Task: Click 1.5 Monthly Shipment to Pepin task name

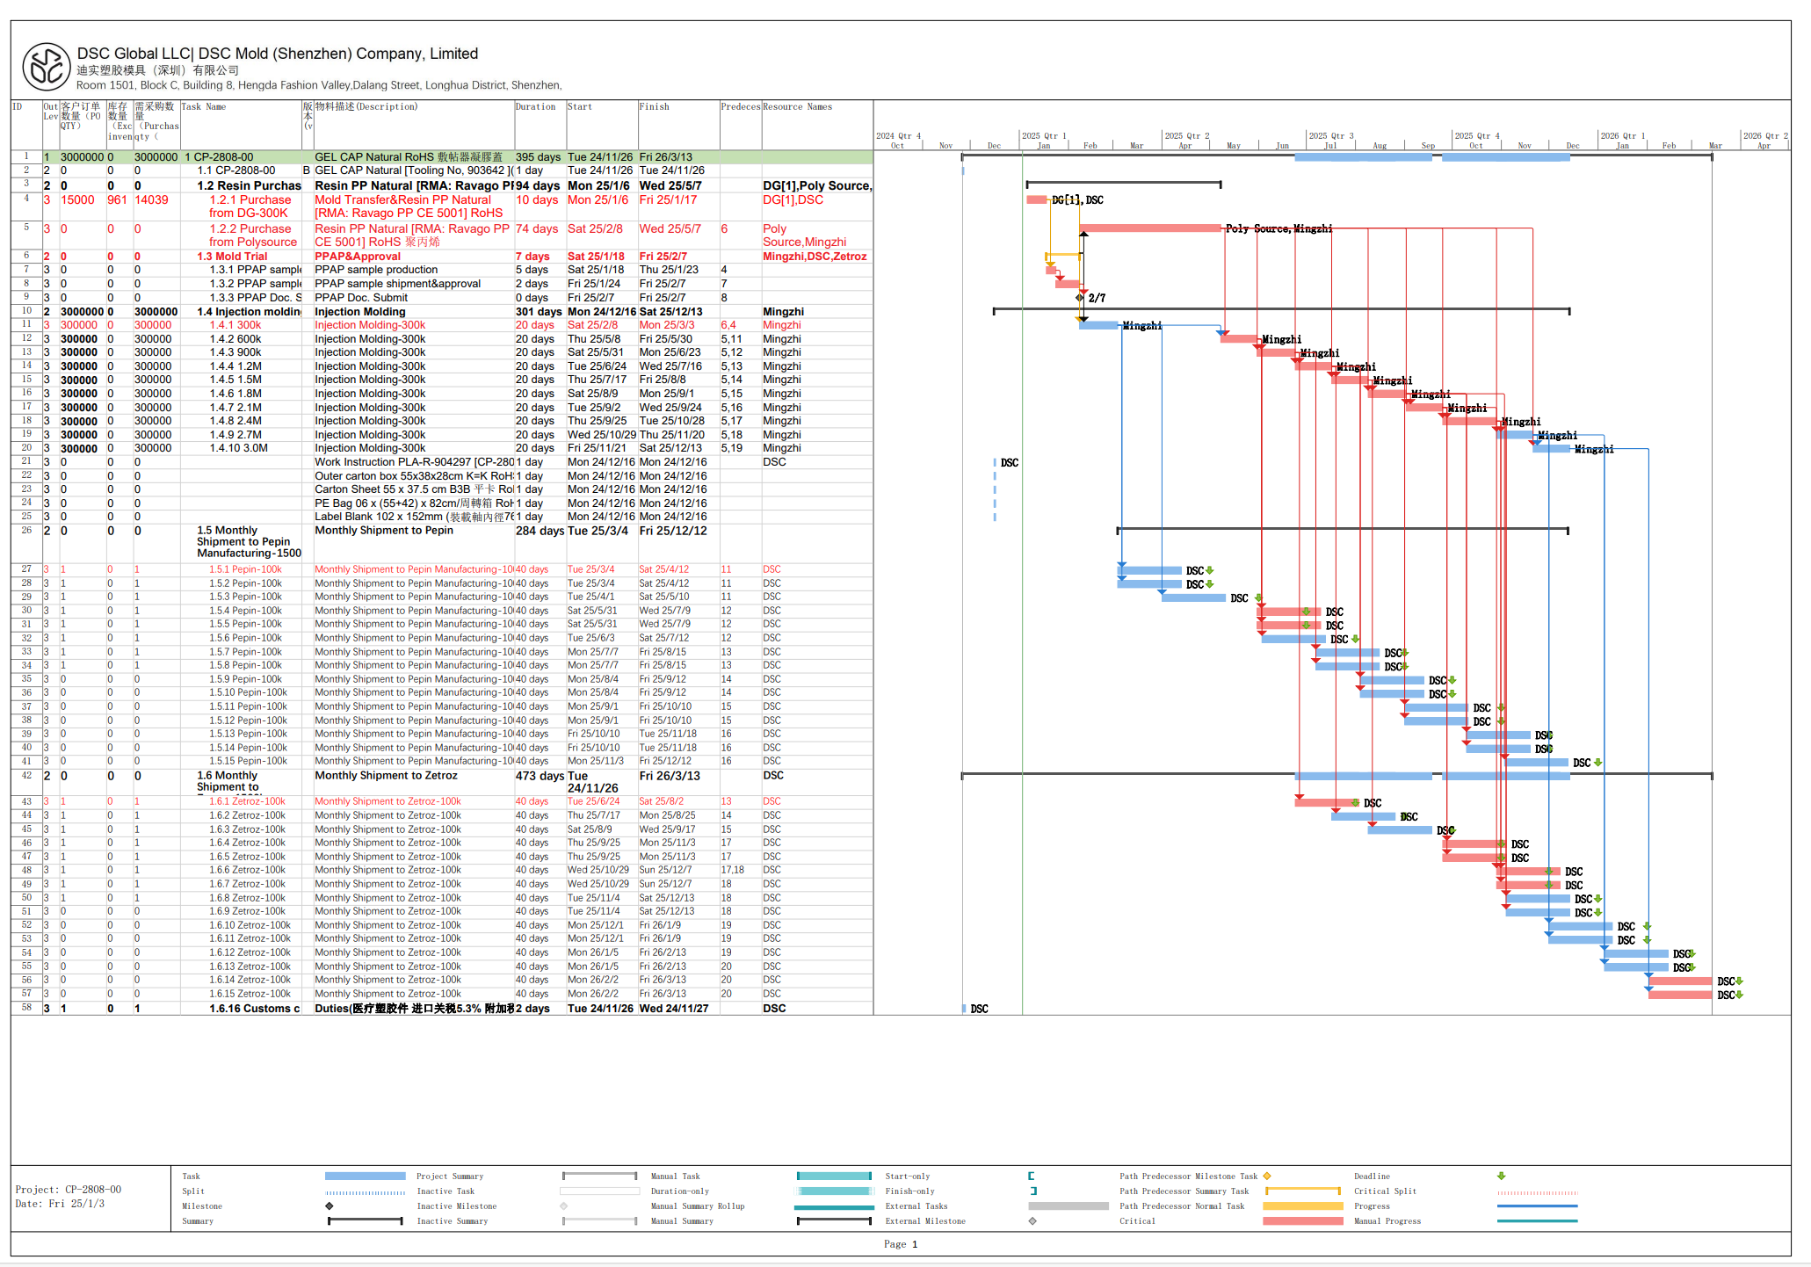Action: tap(249, 542)
